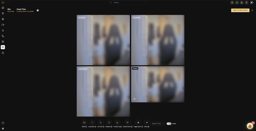Click Back To Video Viewer button
The image size is (256, 131).
pyautogui.click(x=240, y=10)
